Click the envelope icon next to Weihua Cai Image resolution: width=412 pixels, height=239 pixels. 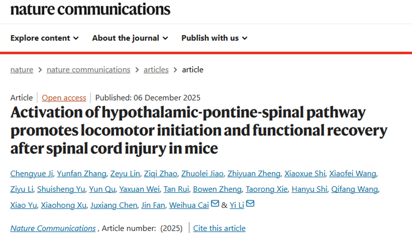coord(215,203)
